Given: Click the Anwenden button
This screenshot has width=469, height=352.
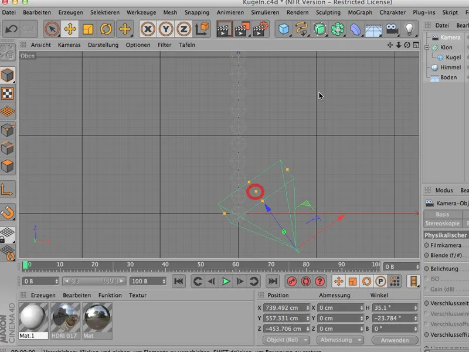Looking at the screenshot, I should 395,340.
